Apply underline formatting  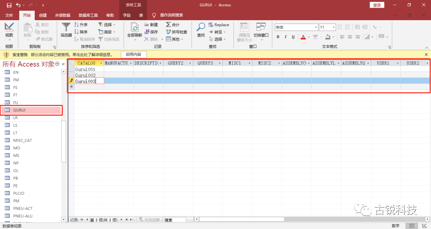pyautogui.click(x=293, y=37)
